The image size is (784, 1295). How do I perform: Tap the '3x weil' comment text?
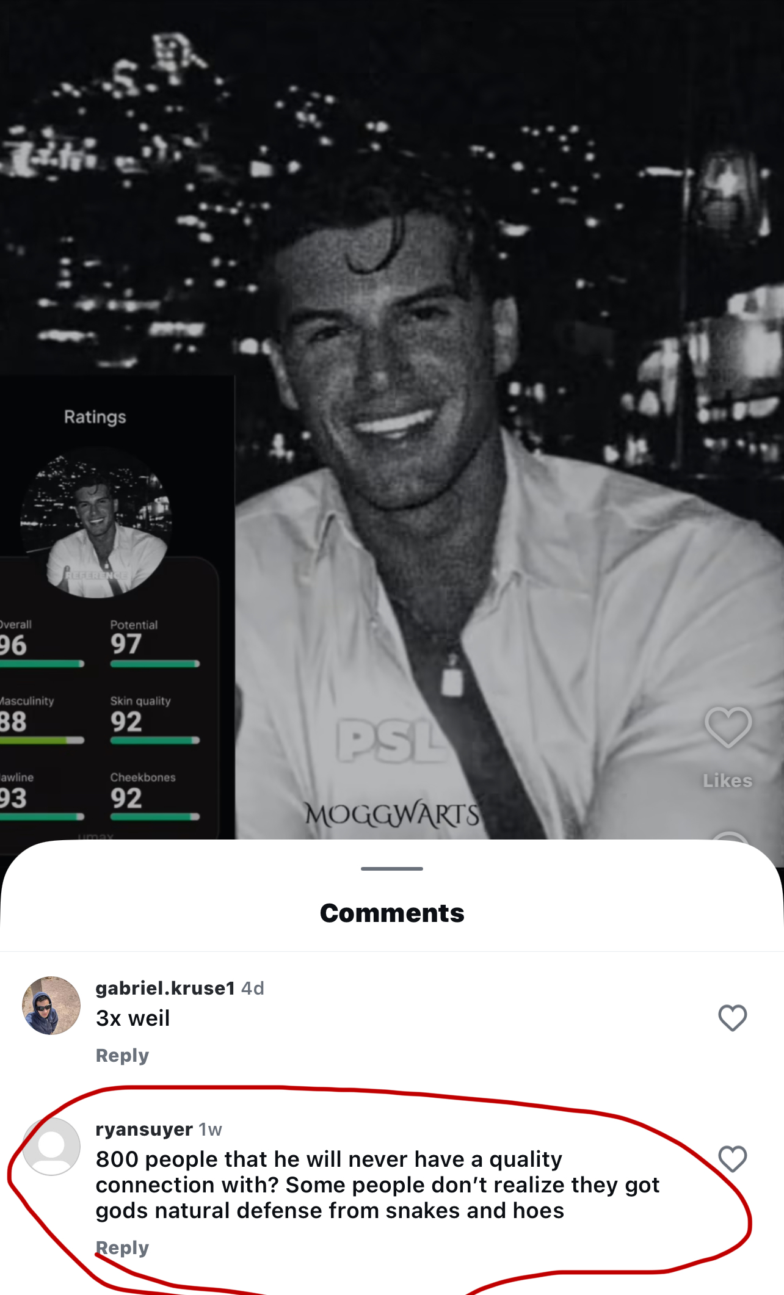(132, 1018)
